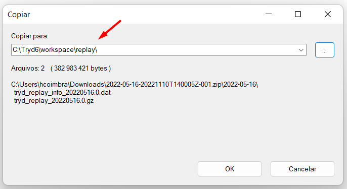Viewport: 347px width, 189px height.
Task: Click the 'Copiar para:' label
Action: coord(30,36)
